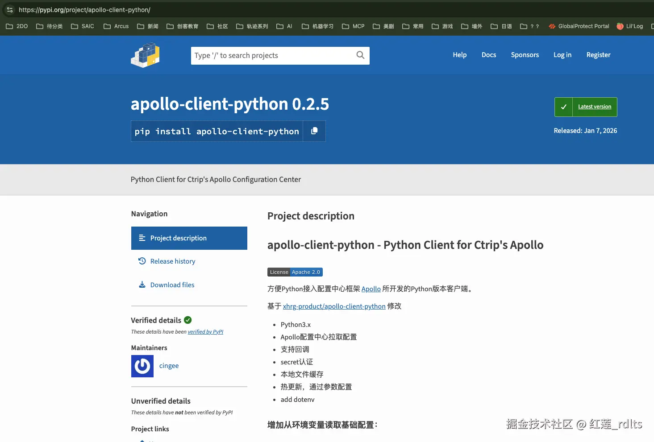Open the Download files tab
Viewport: 654px width, 442px height.
[167, 285]
